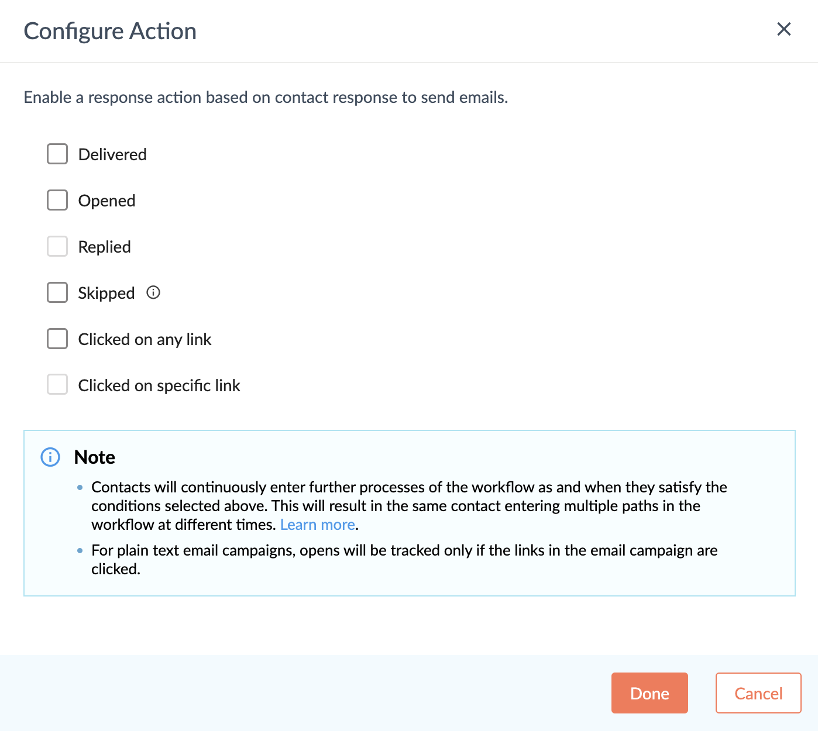The height and width of the screenshot is (731, 818).
Task: Click the bold 'Note' heading
Action: 95,457
